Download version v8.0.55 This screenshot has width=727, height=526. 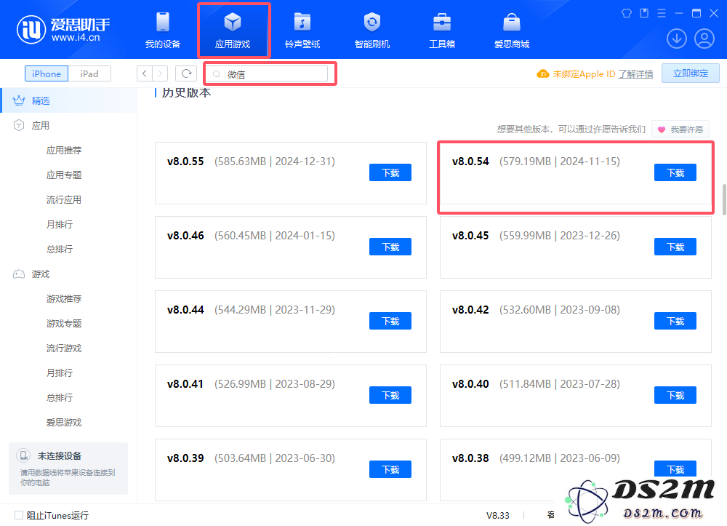pyautogui.click(x=390, y=172)
